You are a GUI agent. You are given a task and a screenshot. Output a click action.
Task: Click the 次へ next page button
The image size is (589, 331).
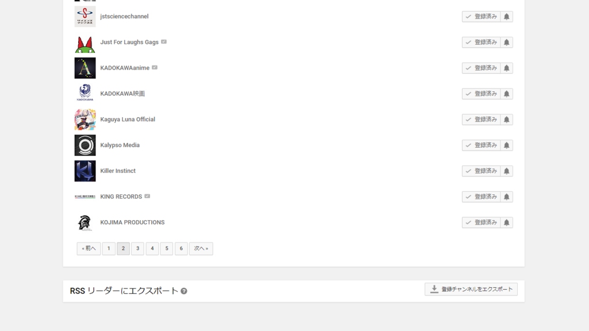(x=201, y=248)
